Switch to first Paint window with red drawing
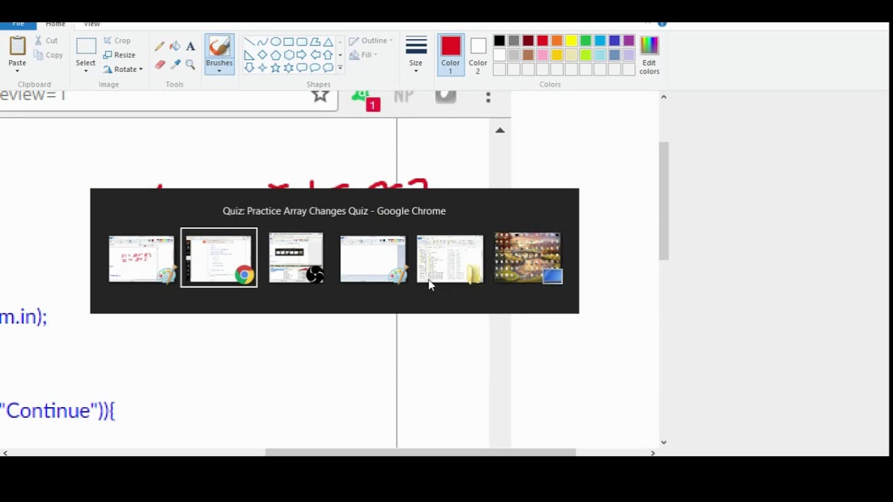 [142, 259]
